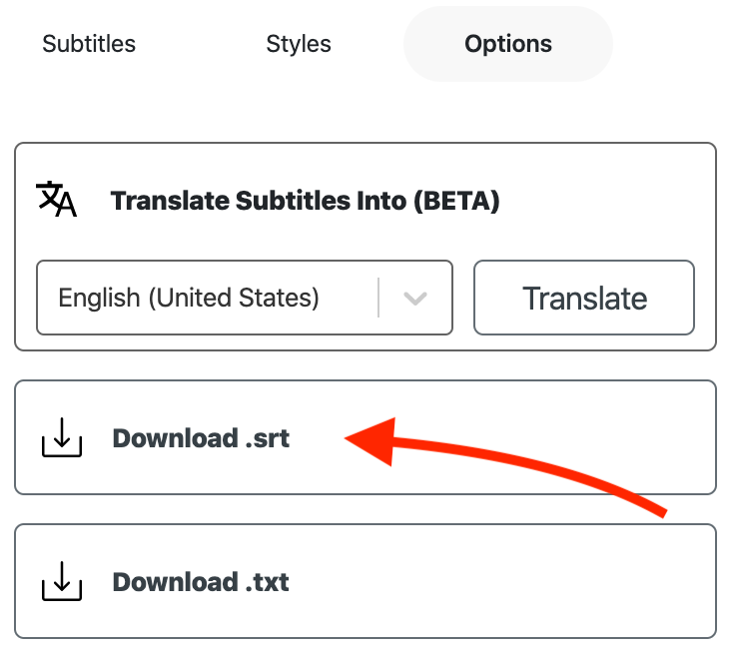Click the Translate Subtitles panel background
Image resolution: width=735 pixels, height=655 pixels.
[x=609, y=202]
